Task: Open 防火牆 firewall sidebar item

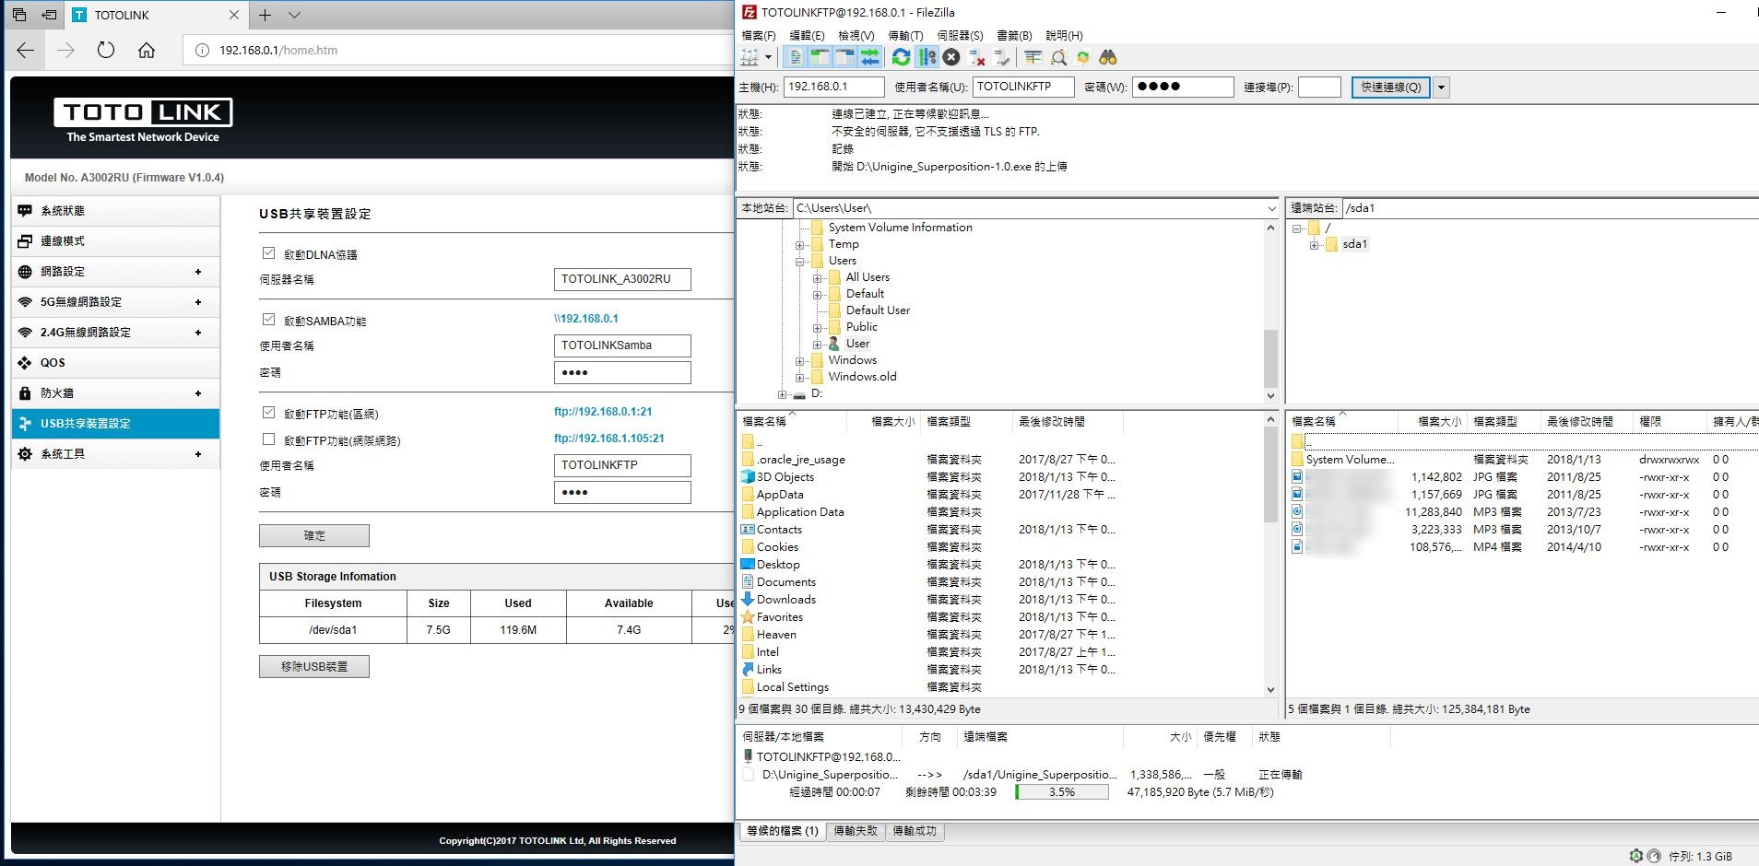Action: pos(116,393)
